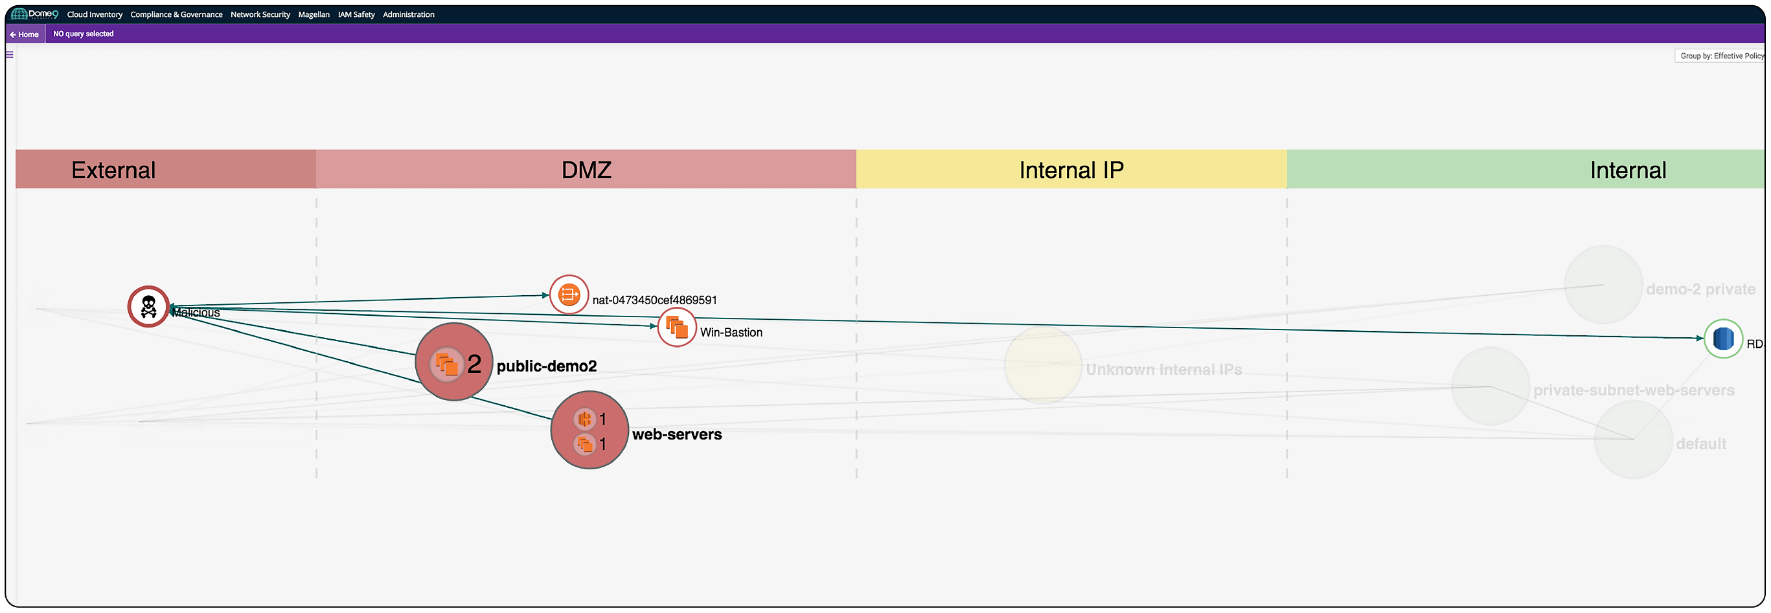Click the RDS database node icon
Viewport: 1771px width, 613px height.
[x=1724, y=339]
